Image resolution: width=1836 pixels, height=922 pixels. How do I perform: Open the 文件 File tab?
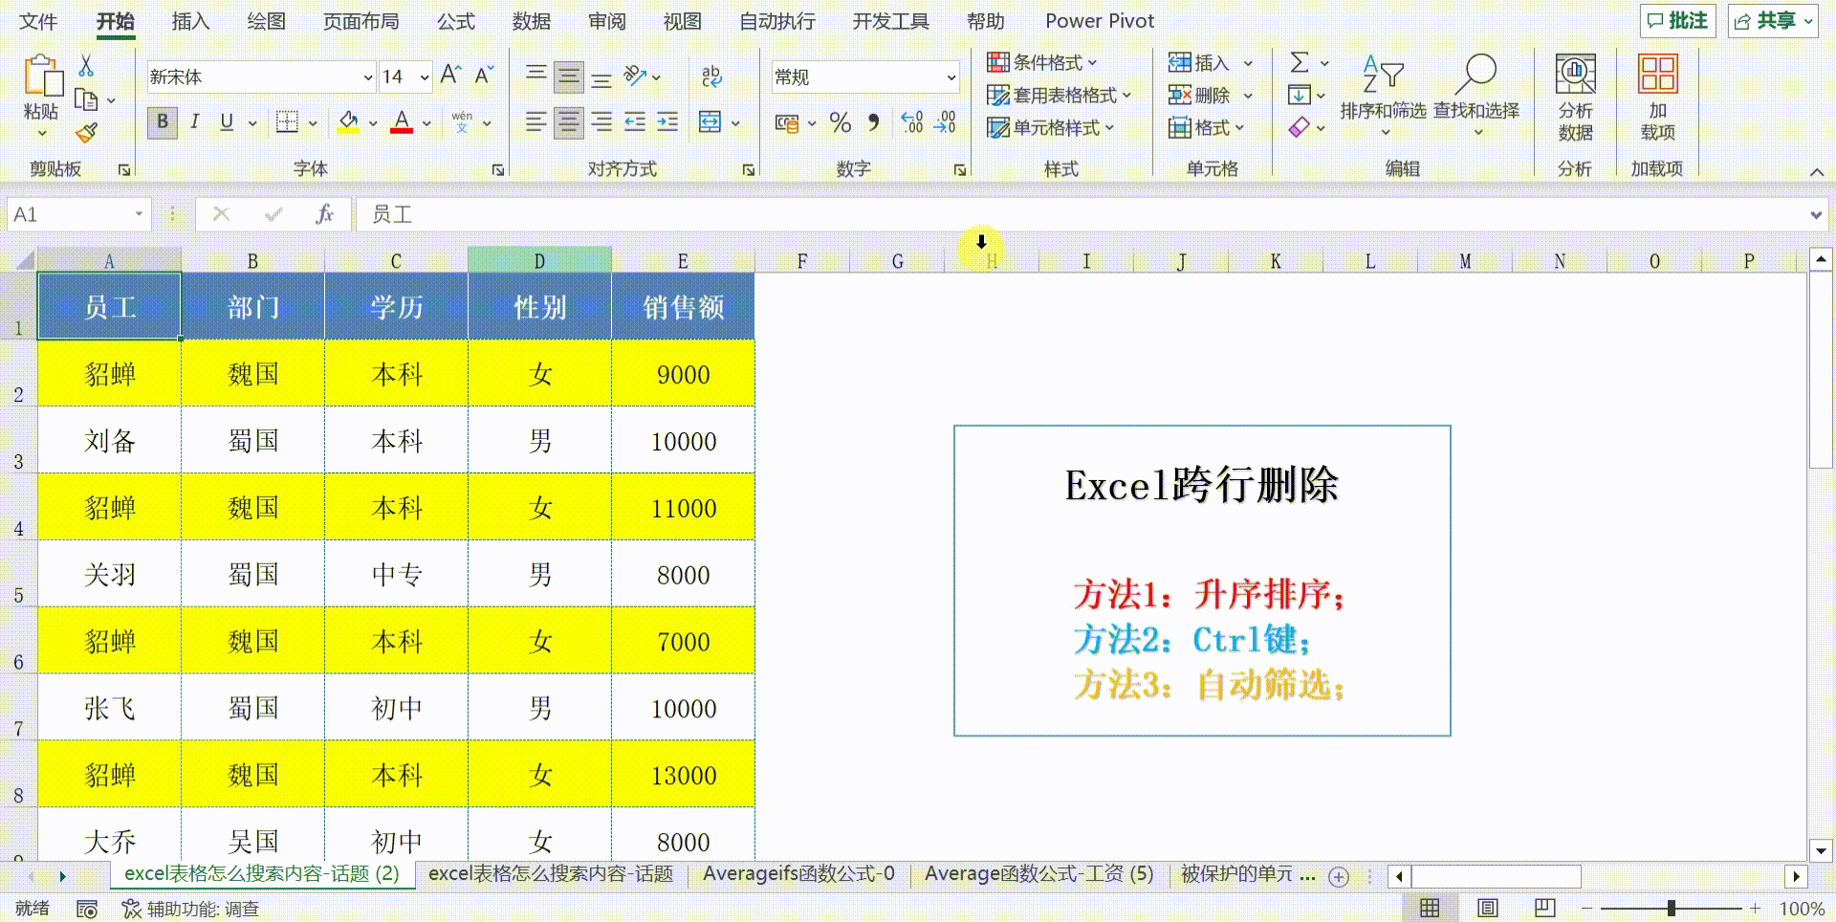(38, 21)
